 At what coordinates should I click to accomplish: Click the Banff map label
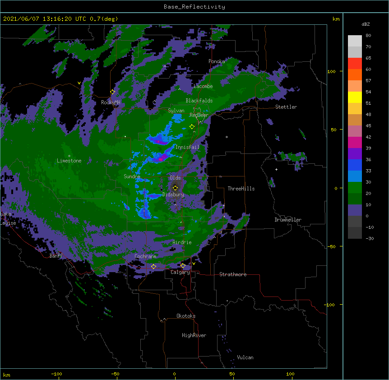[x=56, y=256]
